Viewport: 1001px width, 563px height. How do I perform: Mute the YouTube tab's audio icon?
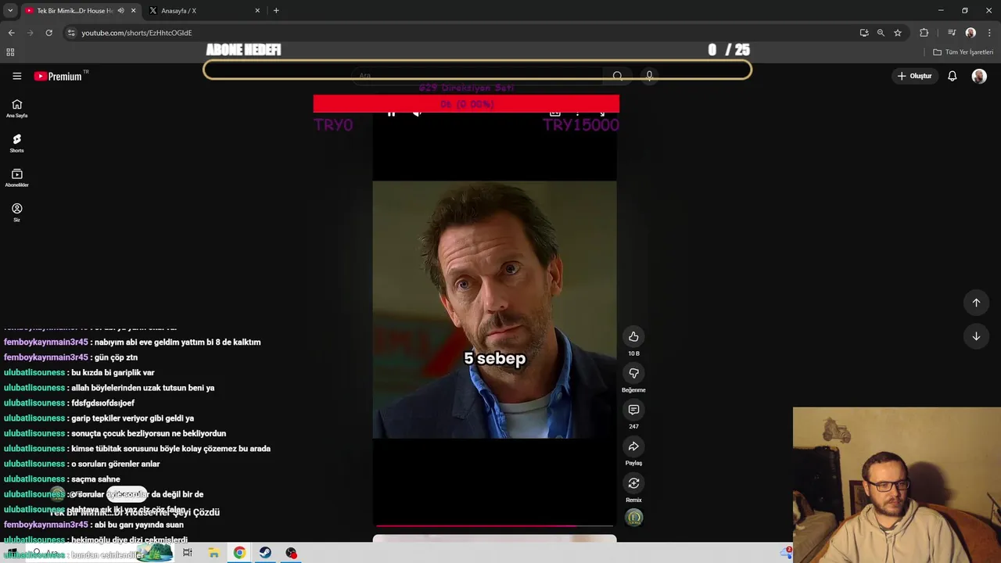[x=120, y=11]
